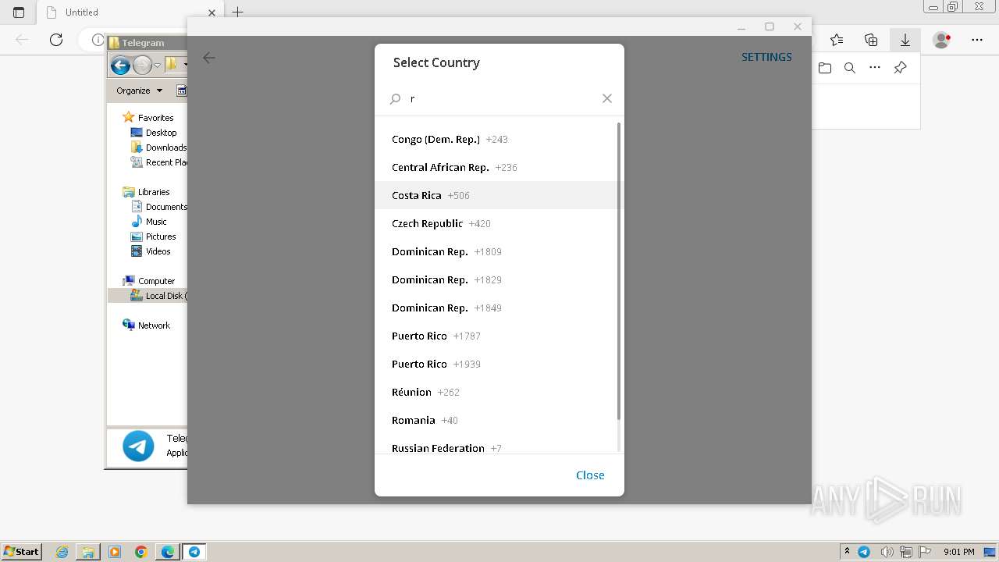Click Explorer back navigation button

[x=120, y=66]
